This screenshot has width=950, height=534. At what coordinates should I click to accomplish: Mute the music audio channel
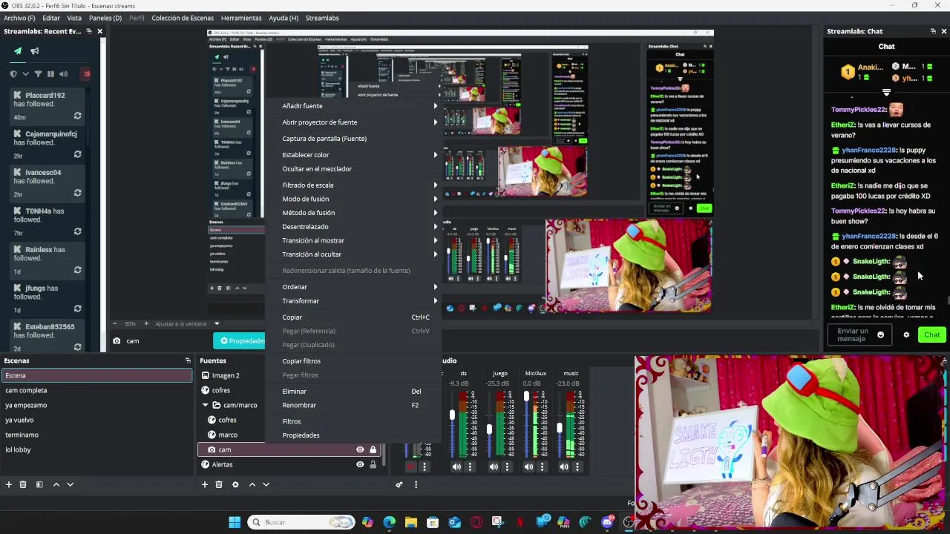tap(564, 467)
